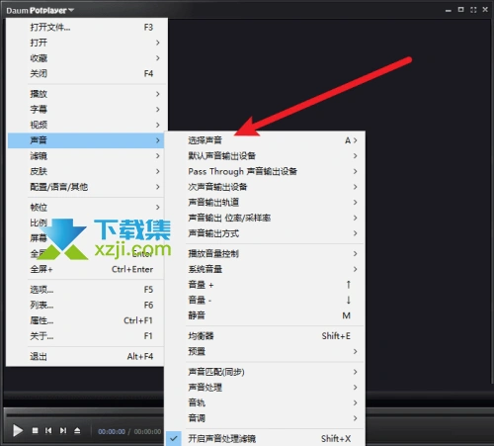Screen dimensions: 494x446
Task: Open 默认声音输出设备 submenu
Action: (265, 155)
